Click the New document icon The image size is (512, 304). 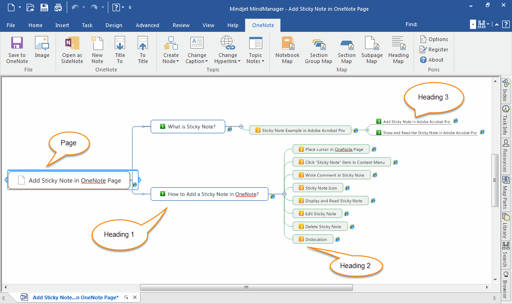click(11, 7)
